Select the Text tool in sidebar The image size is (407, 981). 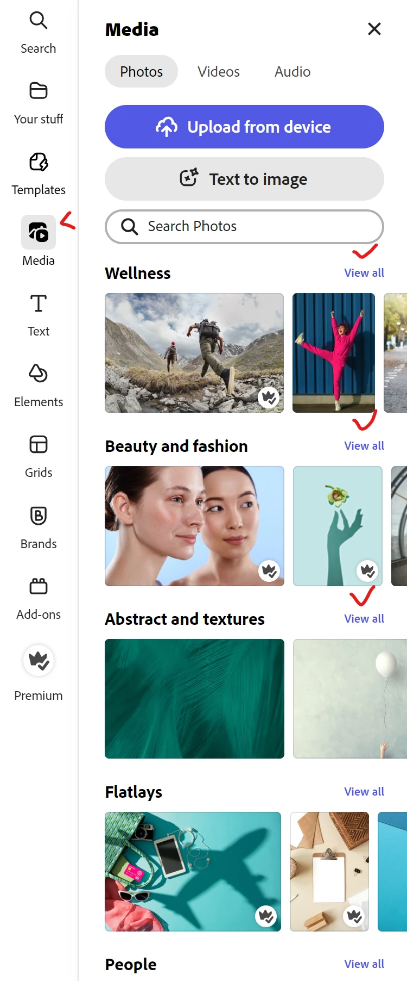[x=39, y=303]
